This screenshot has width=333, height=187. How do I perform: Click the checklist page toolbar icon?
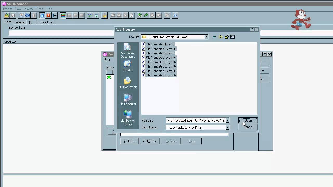coord(96,16)
